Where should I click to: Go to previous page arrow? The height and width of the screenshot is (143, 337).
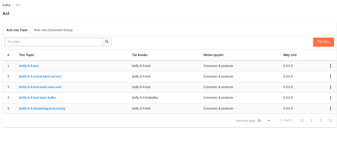coord(311,120)
